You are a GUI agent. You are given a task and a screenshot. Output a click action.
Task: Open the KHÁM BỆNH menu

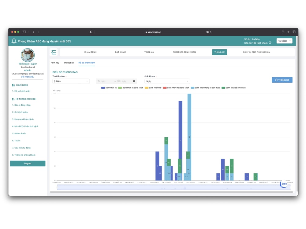(90, 52)
